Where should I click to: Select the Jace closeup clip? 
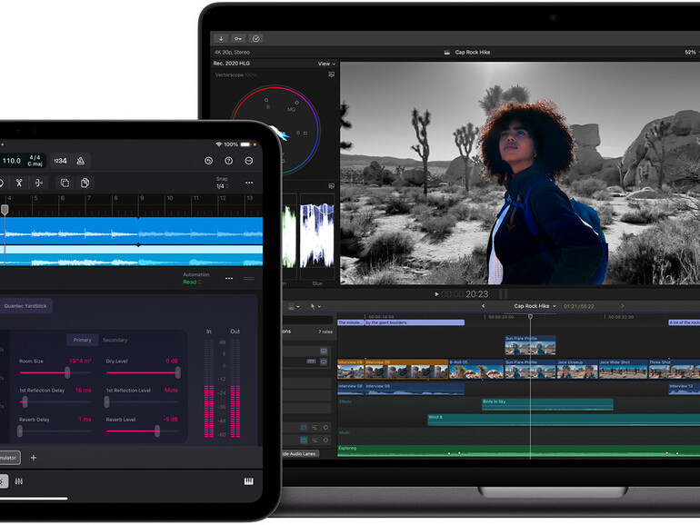coord(577,370)
